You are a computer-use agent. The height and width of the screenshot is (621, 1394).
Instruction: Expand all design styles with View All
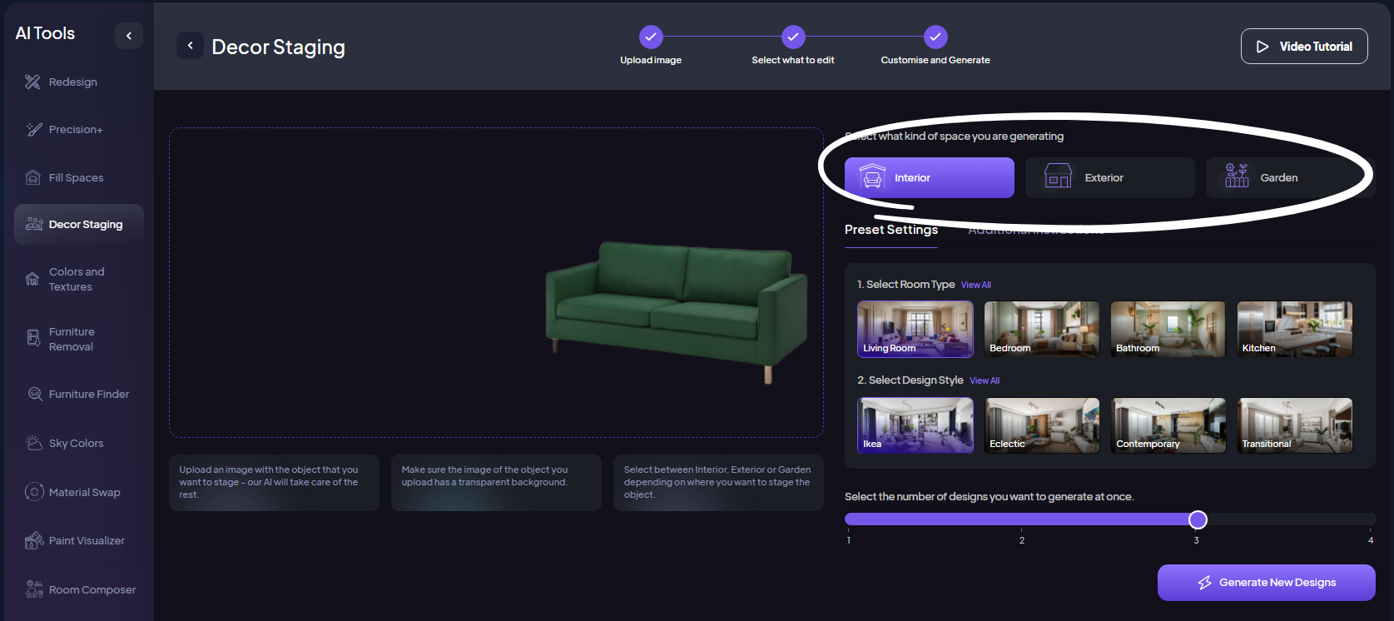point(985,380)
